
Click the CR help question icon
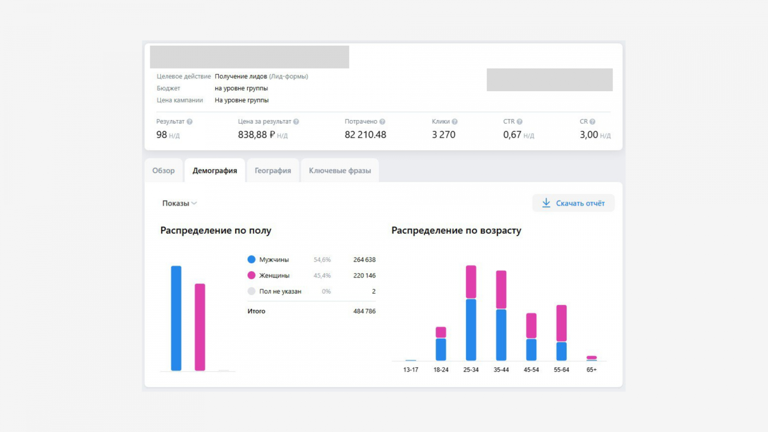[x=592, y=122]
